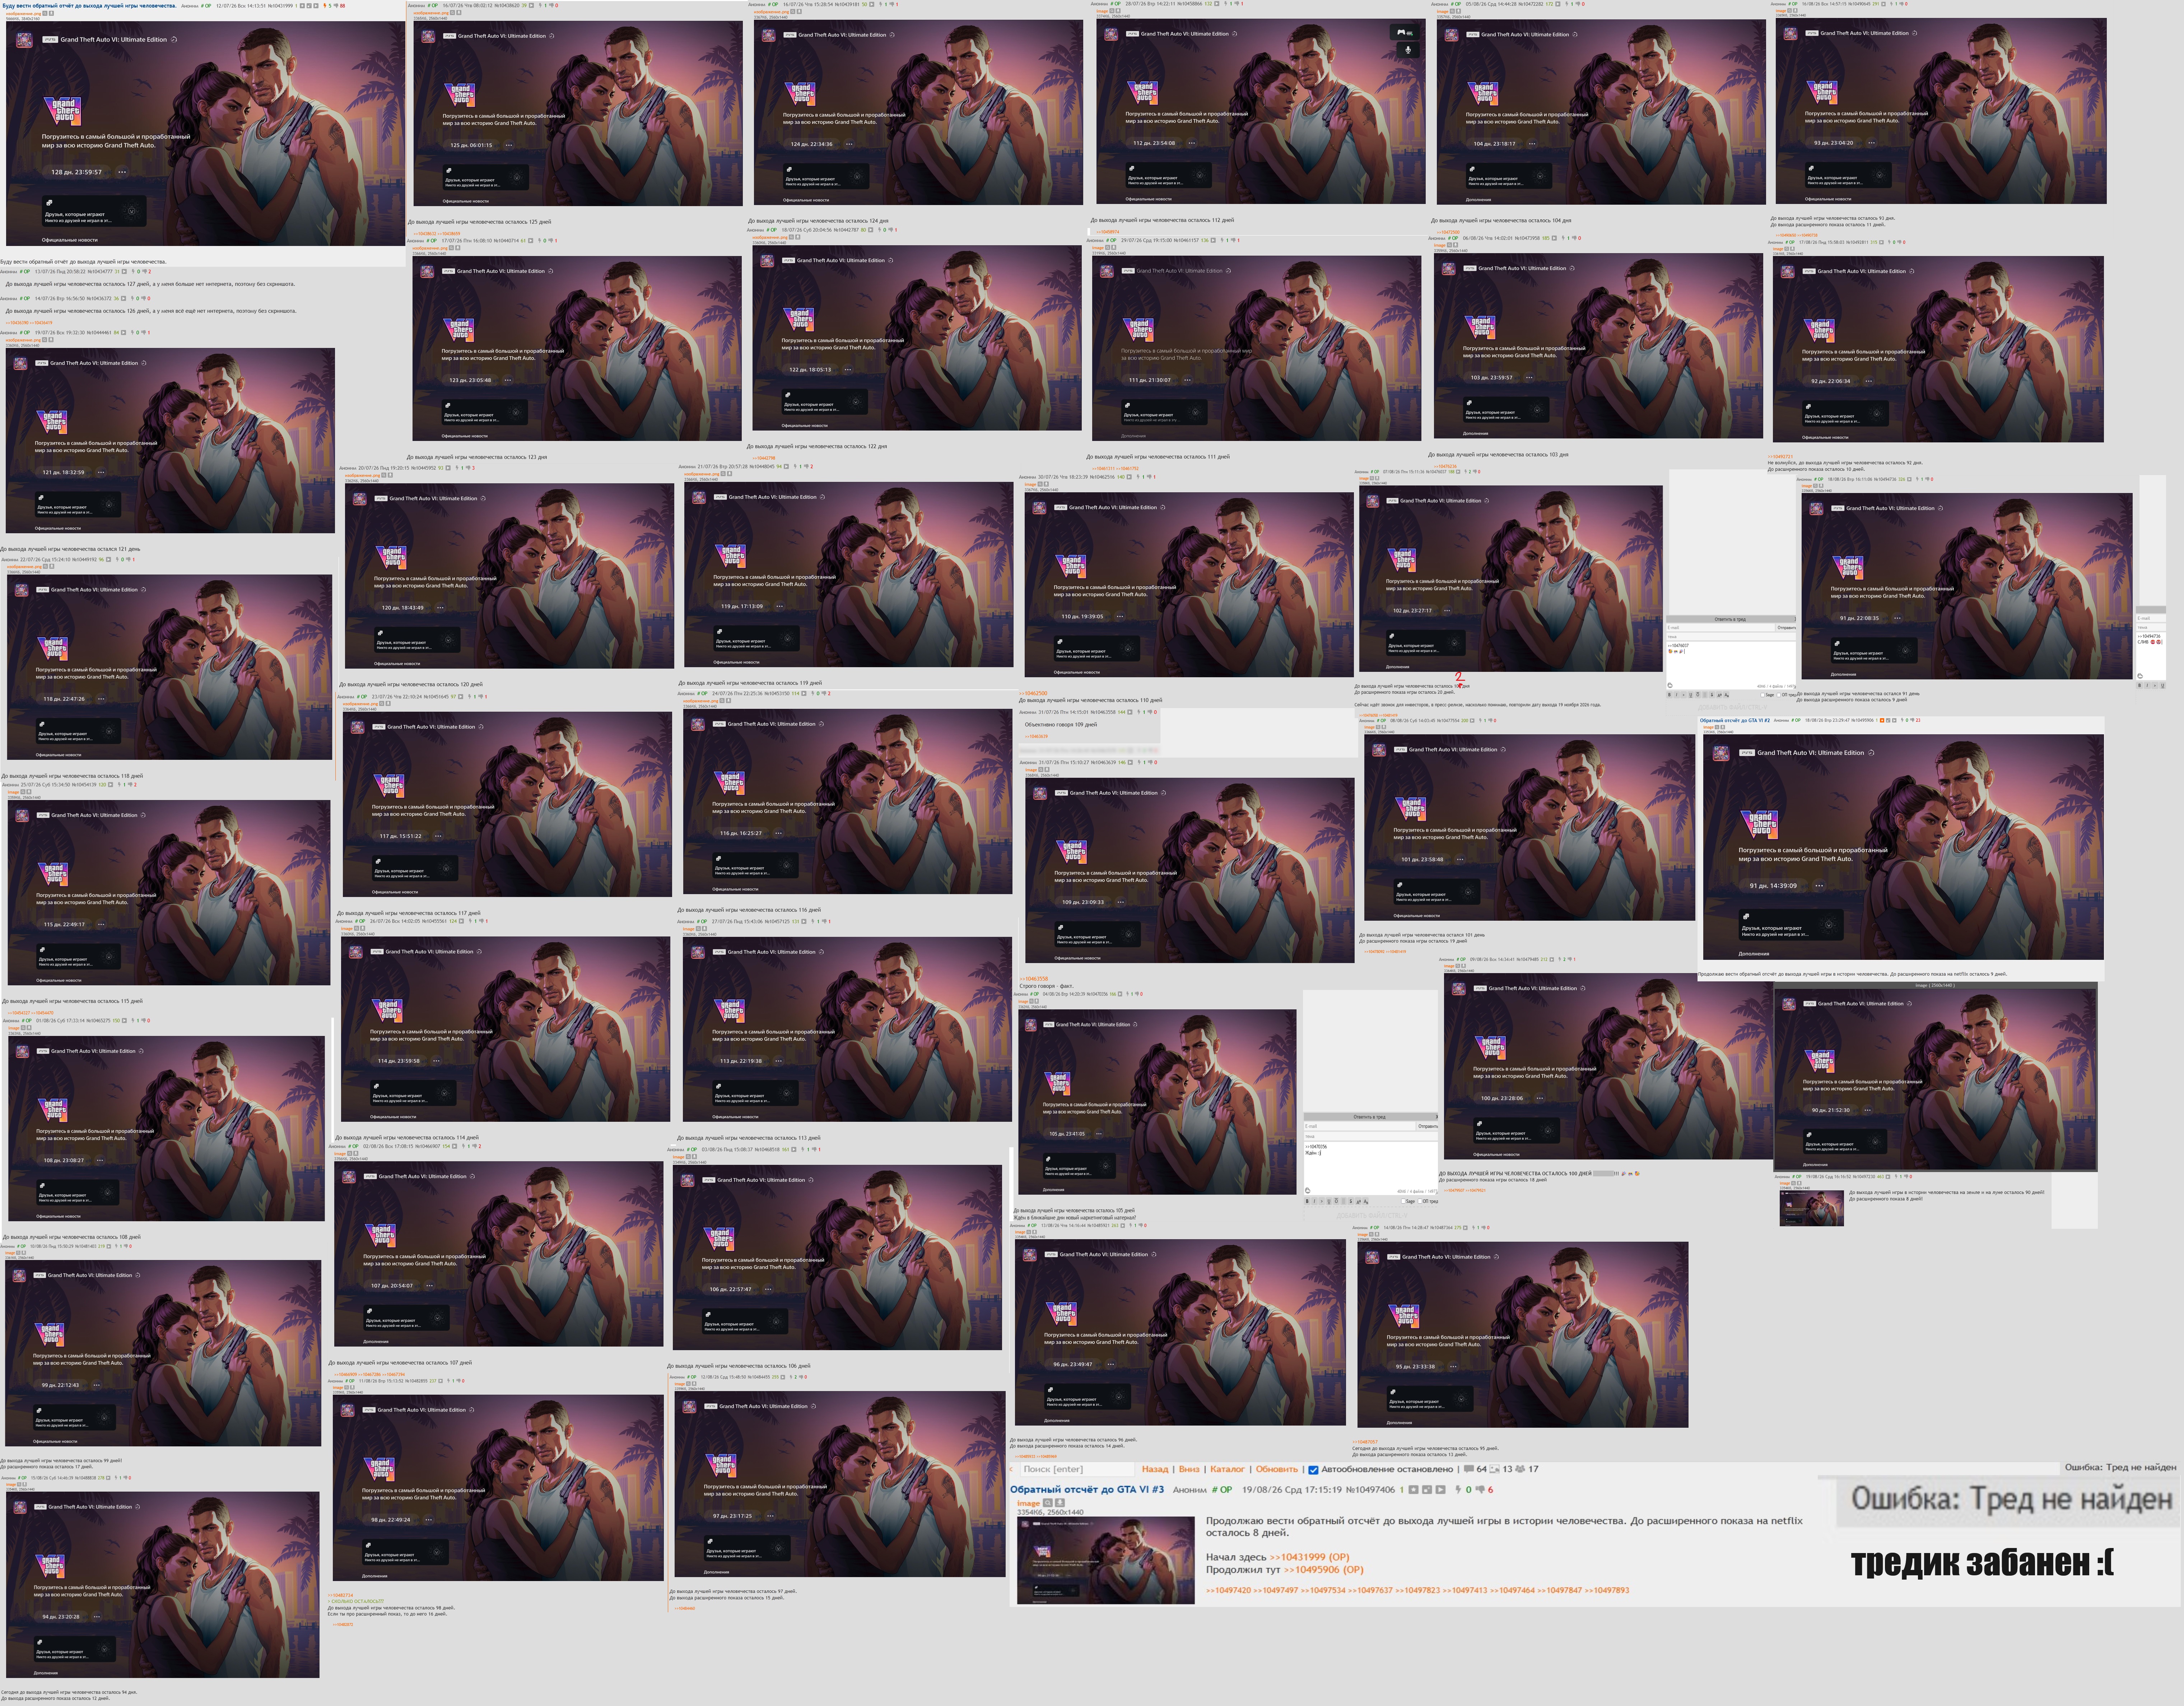Image resolution: width=2184 pixels, height=1706 pixels.
Task: Open the image thumbnail in post №10497406
Action: tap(1106, 1560)
